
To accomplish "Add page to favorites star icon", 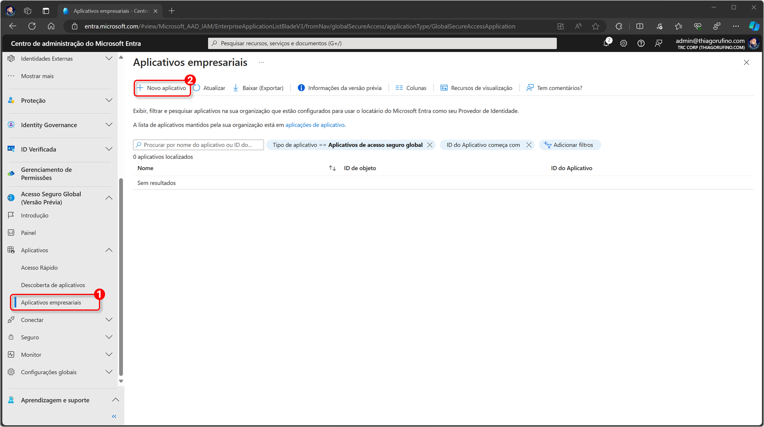I will click(x=596, y=26).
